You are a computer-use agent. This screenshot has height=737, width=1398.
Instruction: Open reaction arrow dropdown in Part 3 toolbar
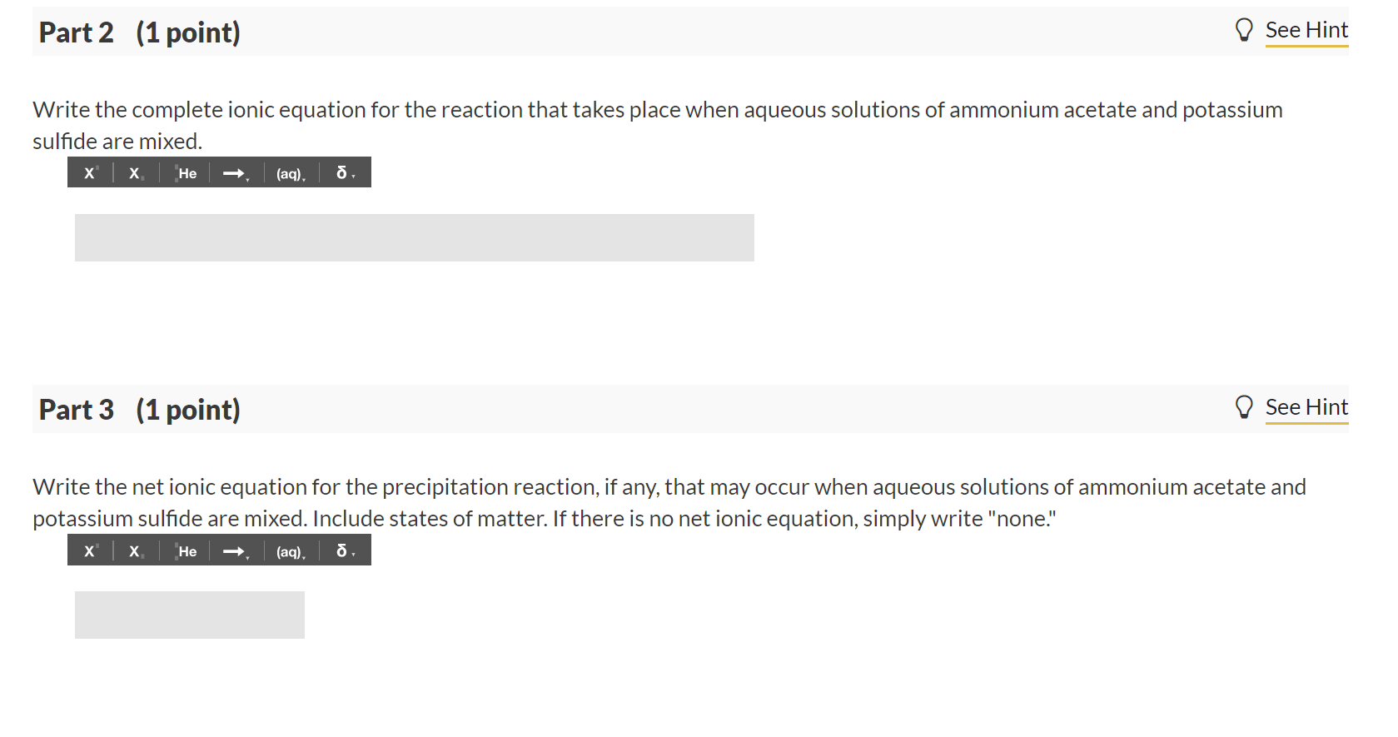point(236,551)
